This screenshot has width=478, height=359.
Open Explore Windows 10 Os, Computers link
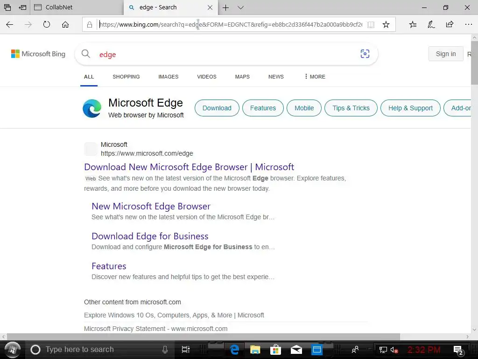pyautogui.click(x=174, y=315)
